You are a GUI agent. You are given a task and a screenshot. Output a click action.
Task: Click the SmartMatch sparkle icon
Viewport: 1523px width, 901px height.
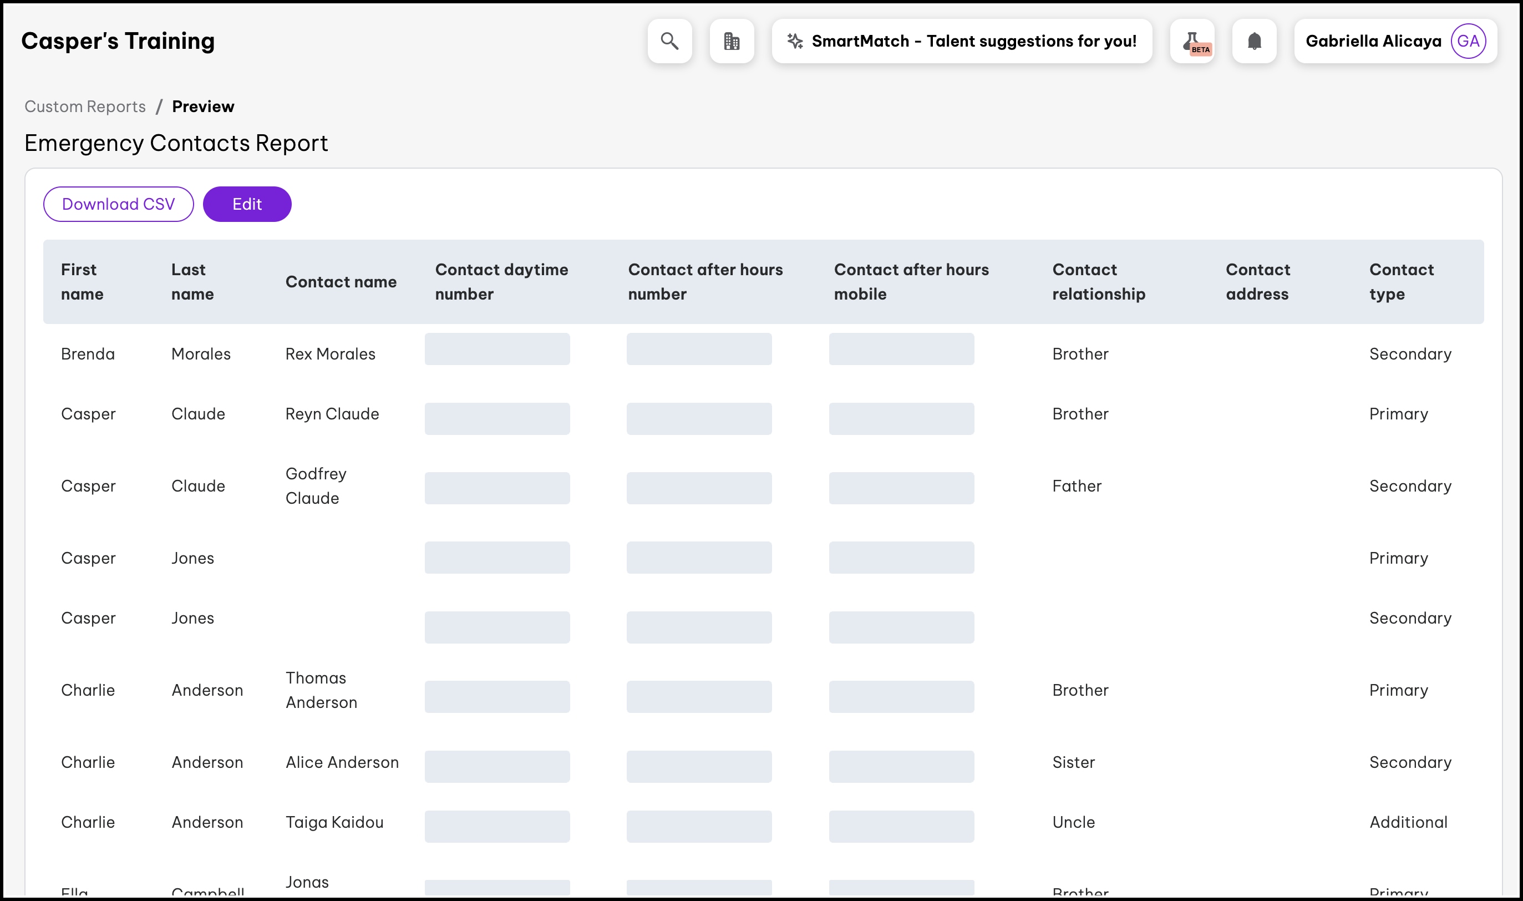(795, 41)
